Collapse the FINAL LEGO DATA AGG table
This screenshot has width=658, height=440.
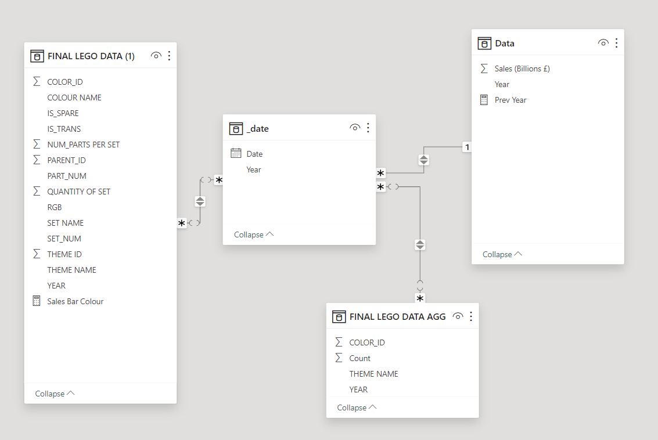(357, 407)
